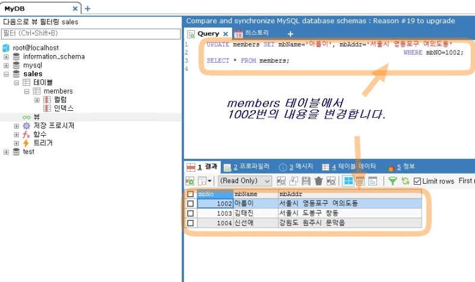Switch to the Query editor tab
The image size is (475, 282).
point(208,34)
